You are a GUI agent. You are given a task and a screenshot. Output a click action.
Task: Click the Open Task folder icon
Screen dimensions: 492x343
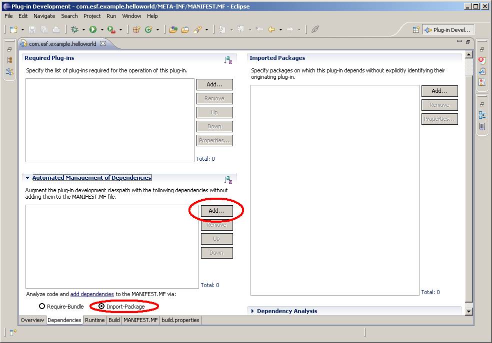[185, 29]
